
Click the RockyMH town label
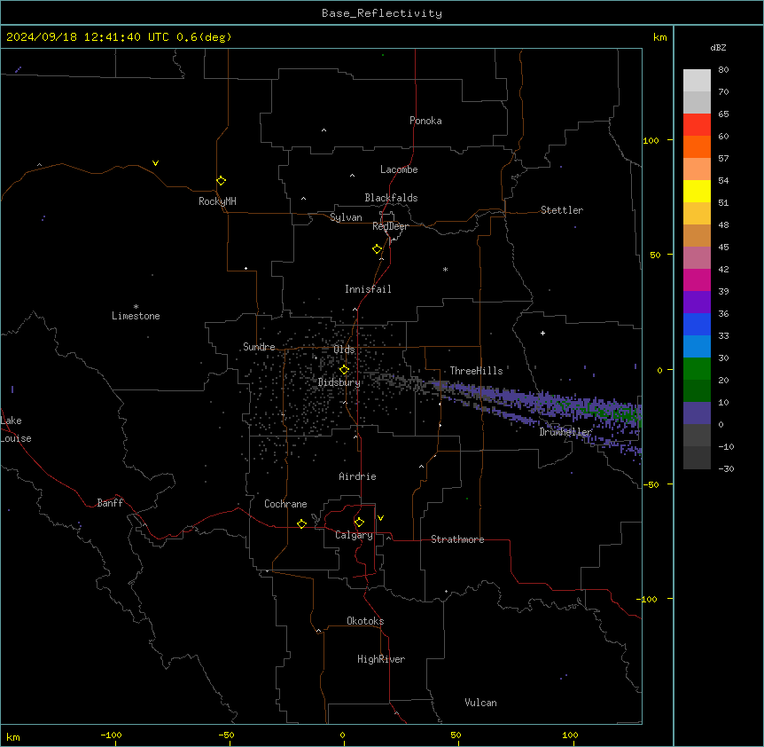point(217,201)
